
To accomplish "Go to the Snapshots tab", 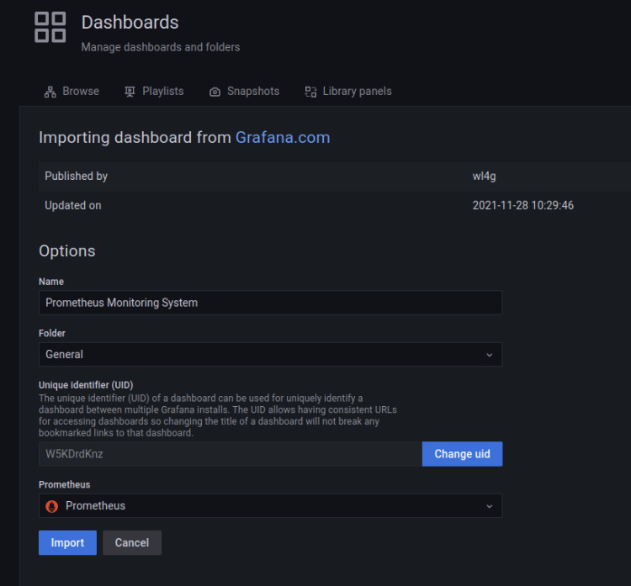I will coord(252,91).
